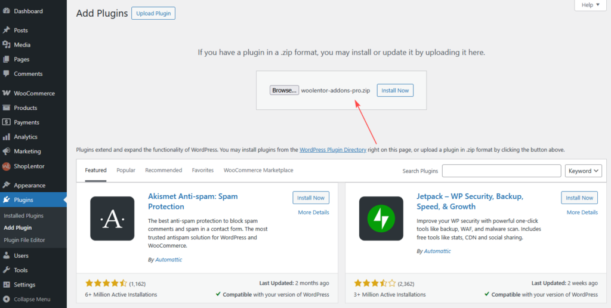Click the Analytics bar chart icon
The image size is (611, 308).
pos(7,137)
